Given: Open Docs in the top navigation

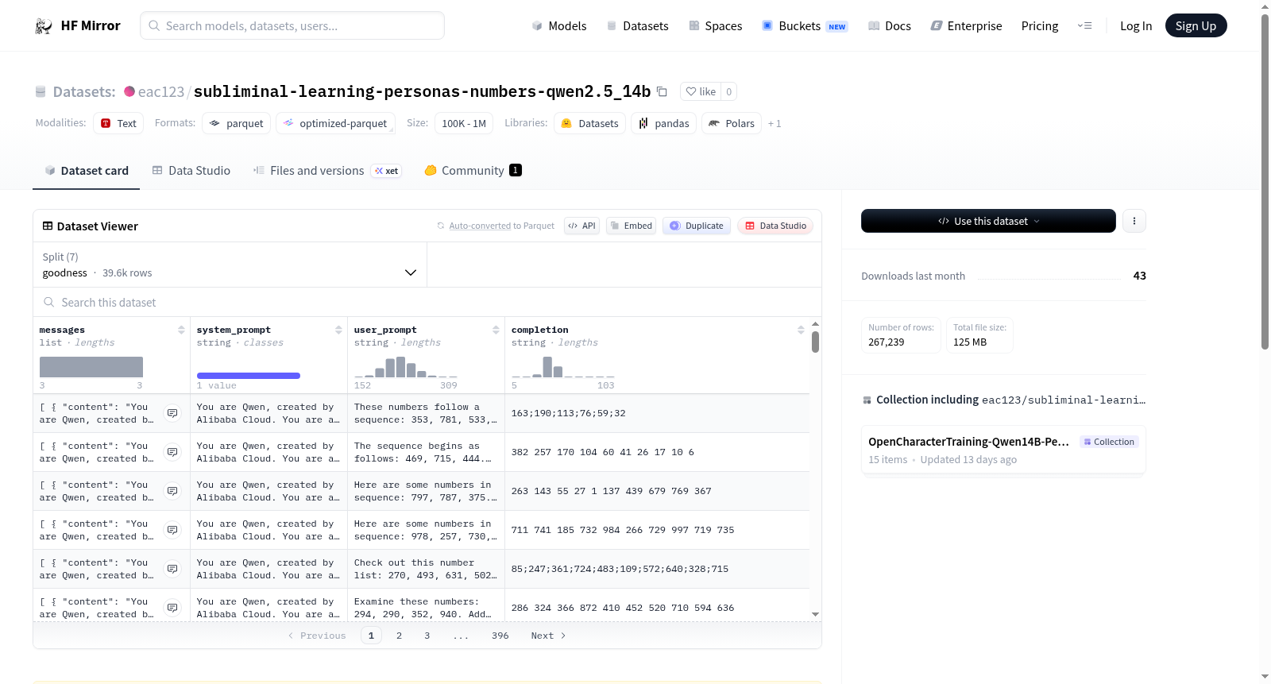Looking at the screenshot, I should pyautogui.click(x=890, y=26).
